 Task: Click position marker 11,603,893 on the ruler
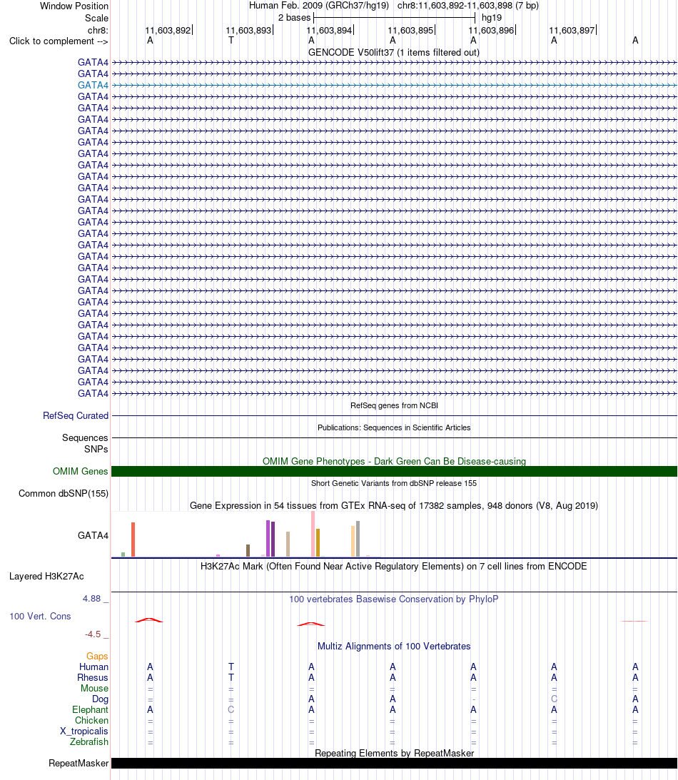tap(248, 30)
